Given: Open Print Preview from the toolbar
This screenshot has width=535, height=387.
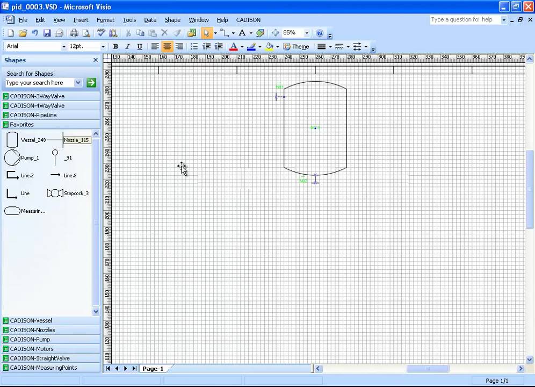Looking at the screenshot, I should click(86, 33).
